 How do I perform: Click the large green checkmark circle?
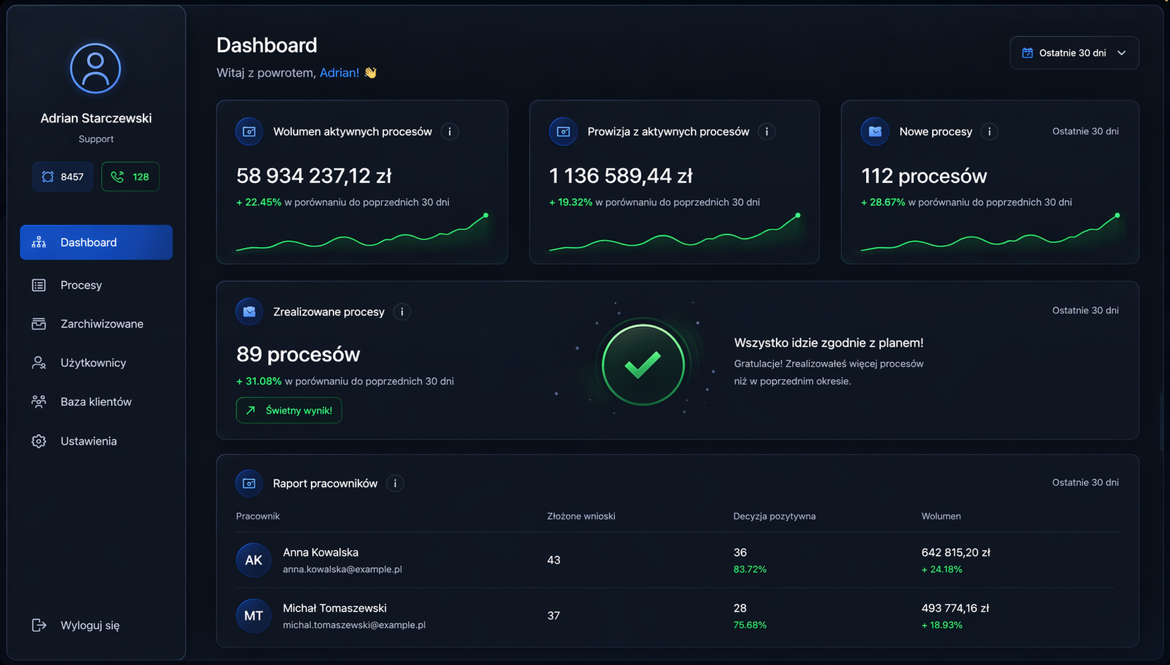click(643, 365)
